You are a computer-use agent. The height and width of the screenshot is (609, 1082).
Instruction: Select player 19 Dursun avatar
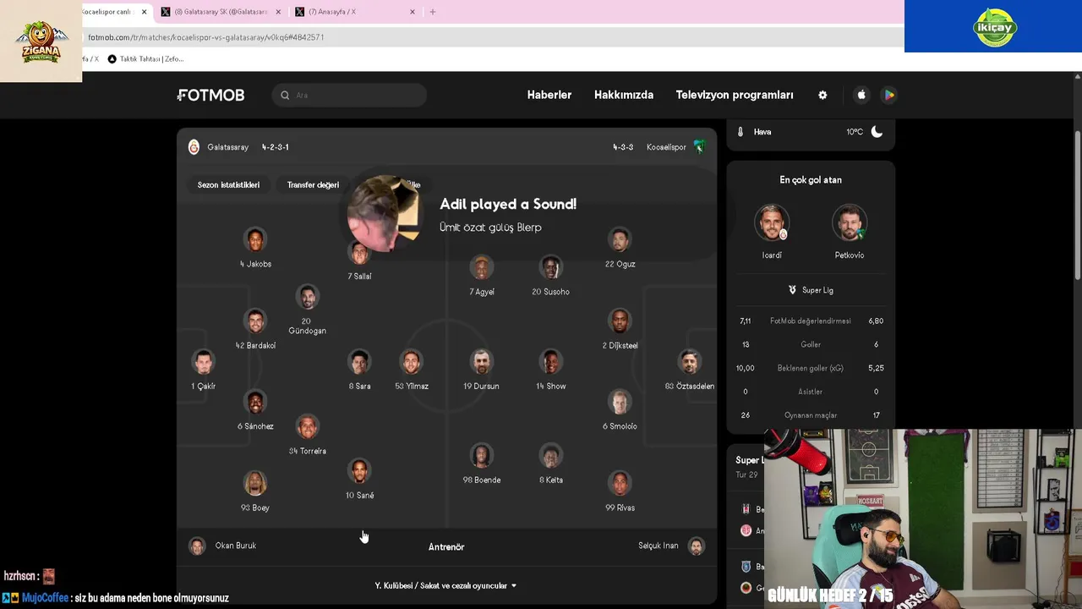point(481,362)
